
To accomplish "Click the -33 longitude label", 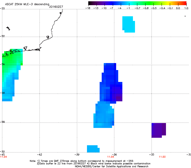I will click(152, 155).
